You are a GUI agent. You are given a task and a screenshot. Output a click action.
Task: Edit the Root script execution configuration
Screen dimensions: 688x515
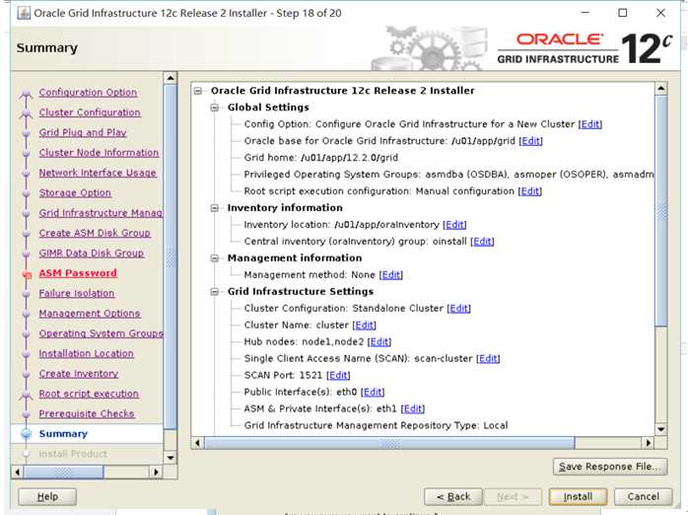[x=530, y=191]
